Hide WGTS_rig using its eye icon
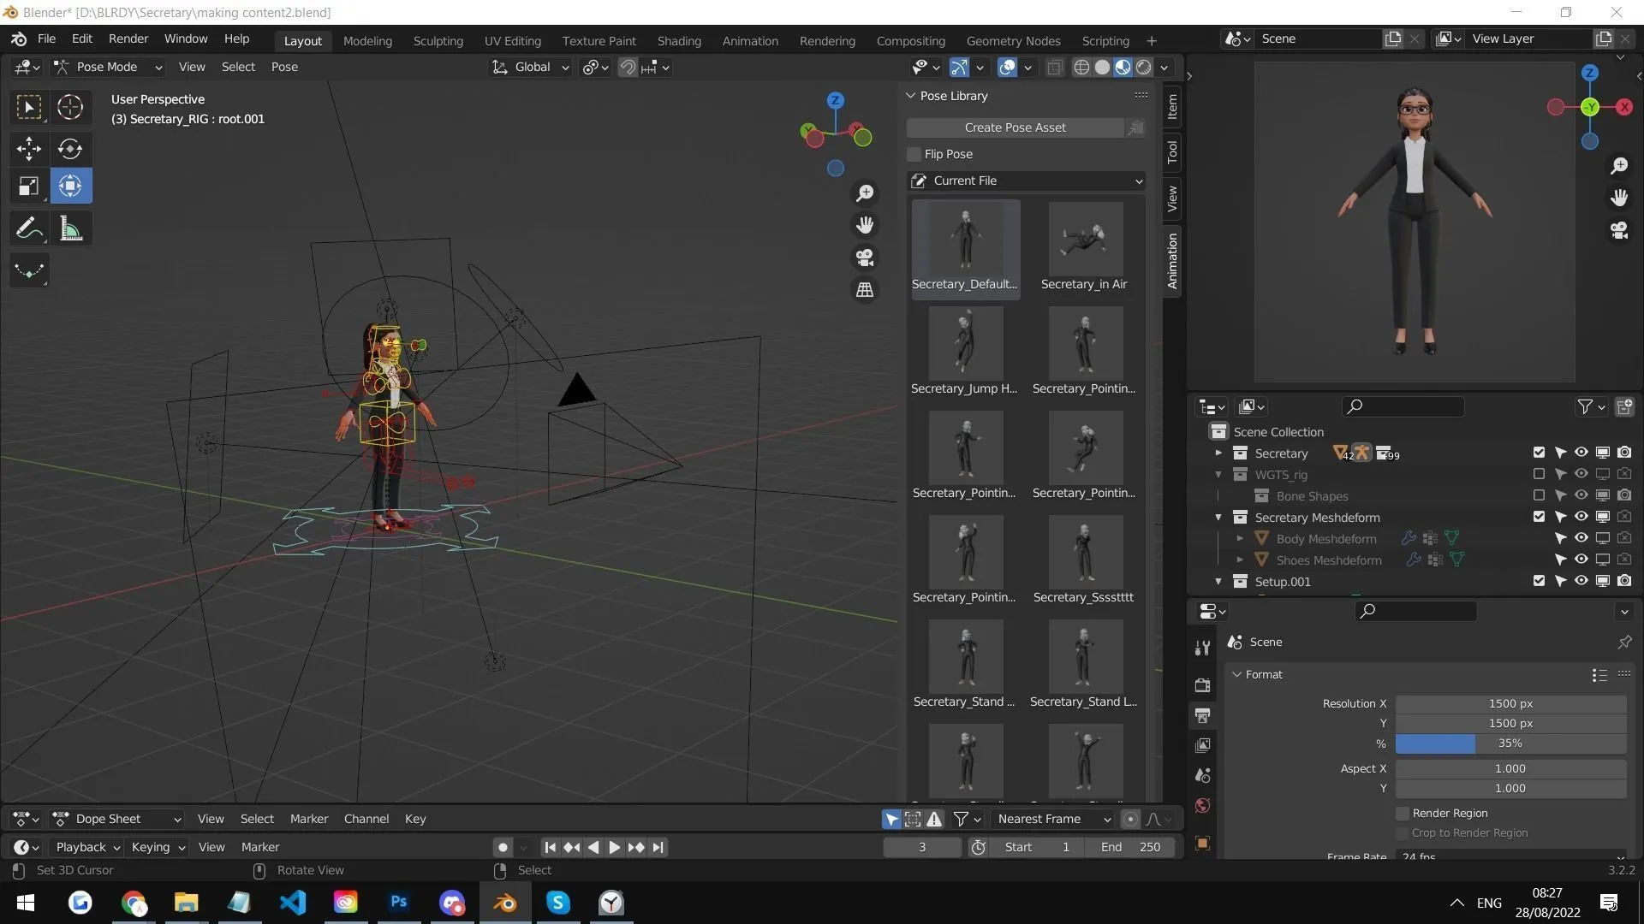This screenshot has width=1644, height=924. point(1580,474)
